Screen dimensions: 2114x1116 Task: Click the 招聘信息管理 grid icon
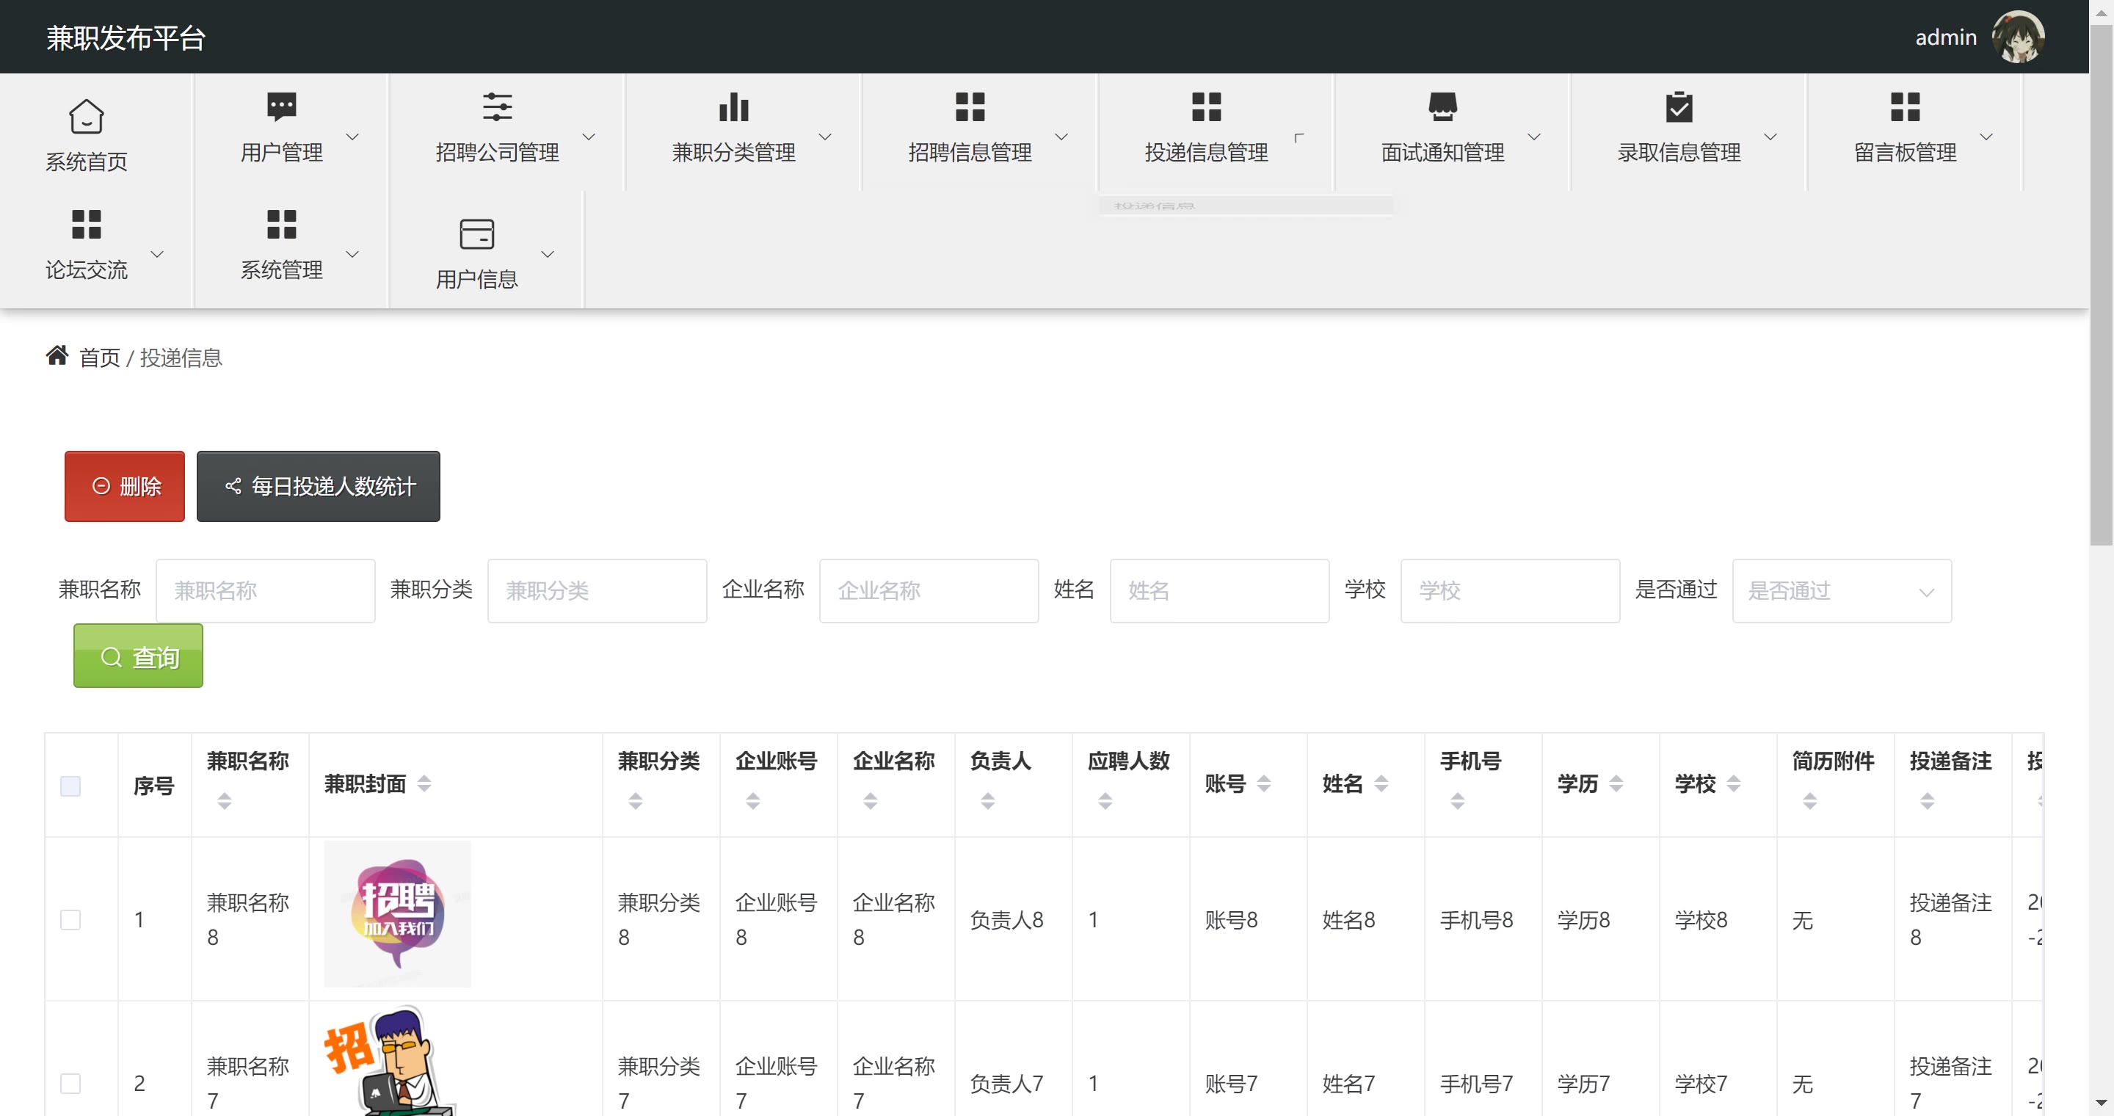tap(970, 106)
